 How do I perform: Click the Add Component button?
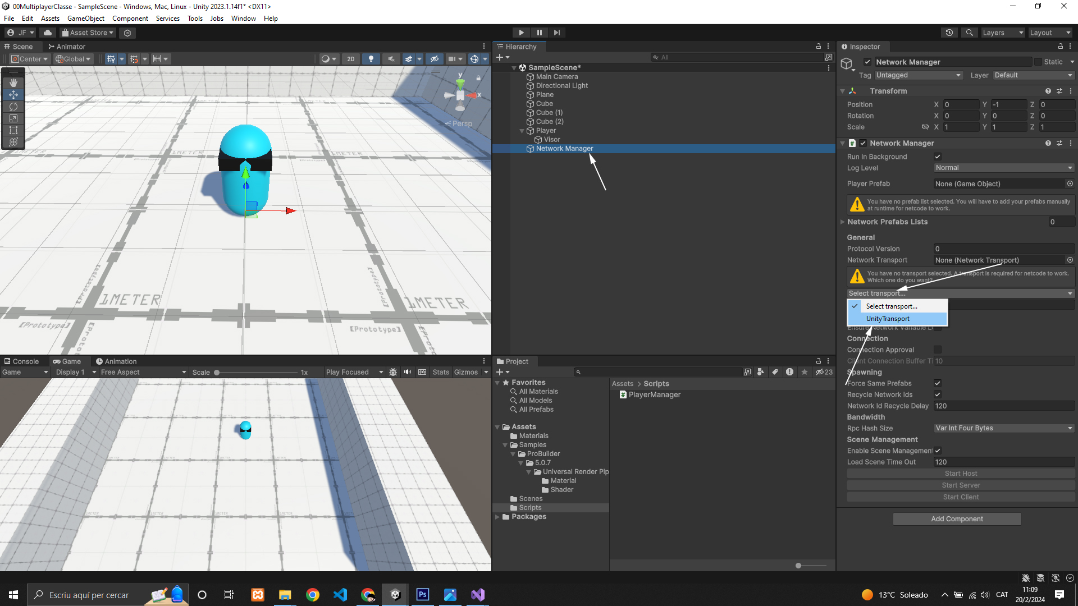(957, 519)
